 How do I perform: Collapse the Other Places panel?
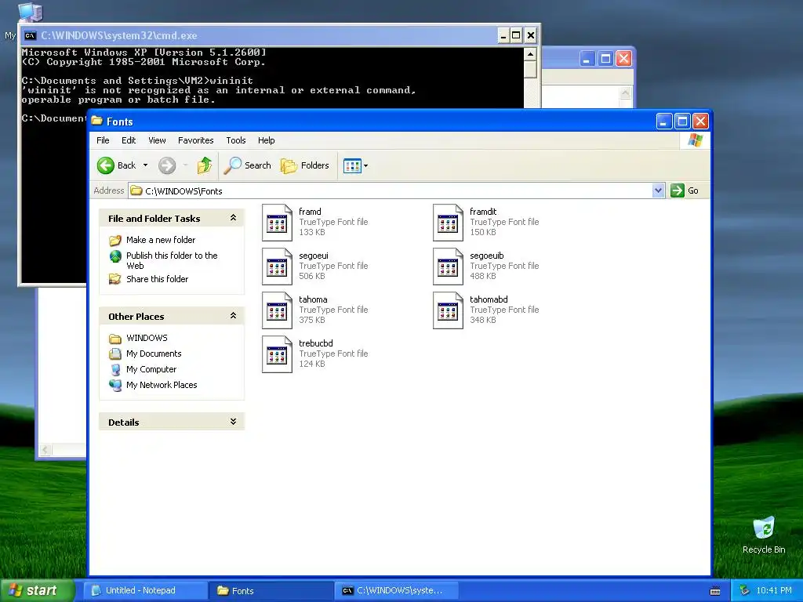pyautogui.click(x=233, y=316)
